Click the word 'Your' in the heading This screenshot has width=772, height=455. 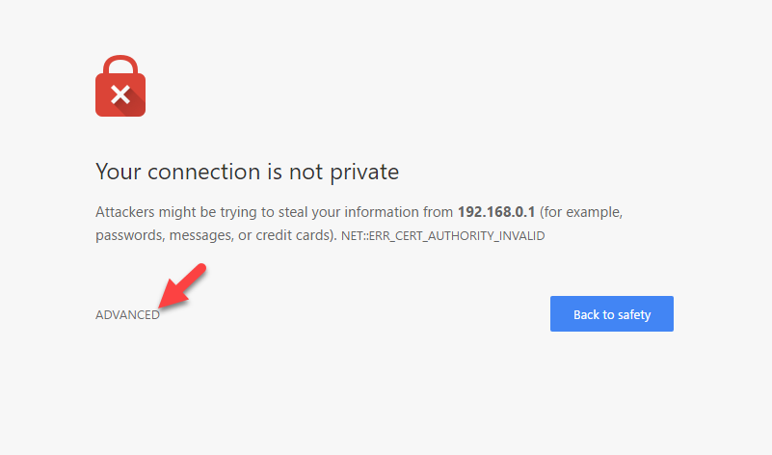pos(115,173)
